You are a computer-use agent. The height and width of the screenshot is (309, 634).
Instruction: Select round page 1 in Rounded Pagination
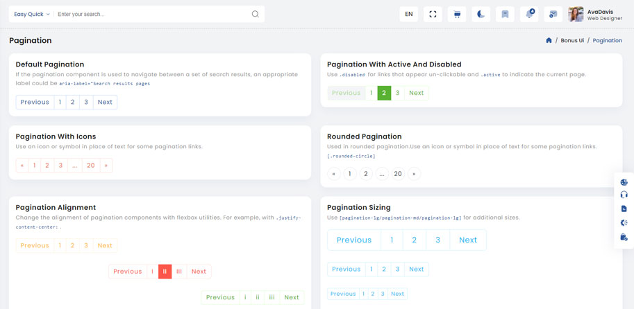coord(350,174)
